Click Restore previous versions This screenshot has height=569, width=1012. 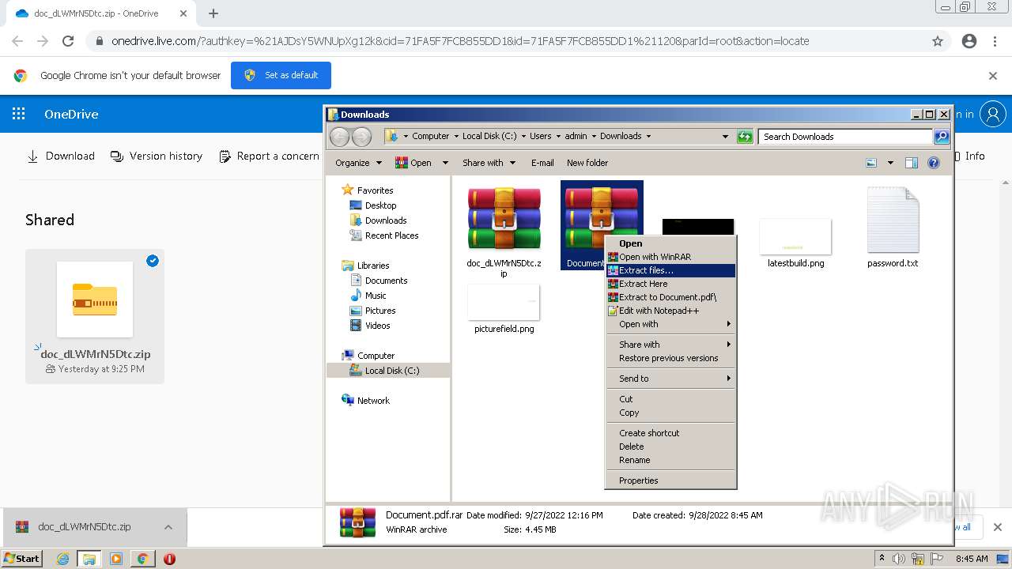[670, 358]
